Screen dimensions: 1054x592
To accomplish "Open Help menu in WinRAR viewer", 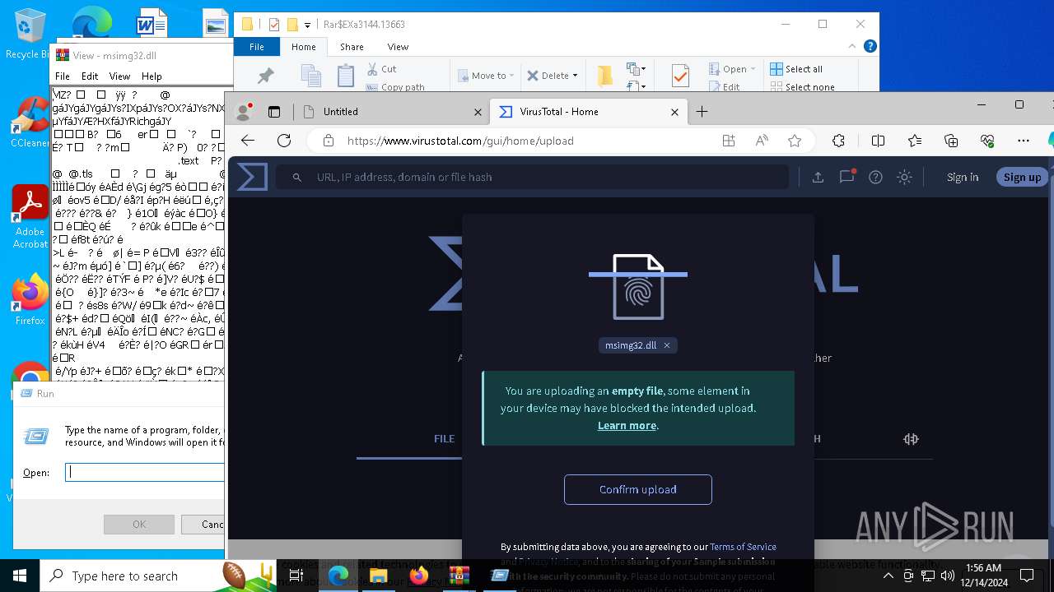I will pos(152,76).
